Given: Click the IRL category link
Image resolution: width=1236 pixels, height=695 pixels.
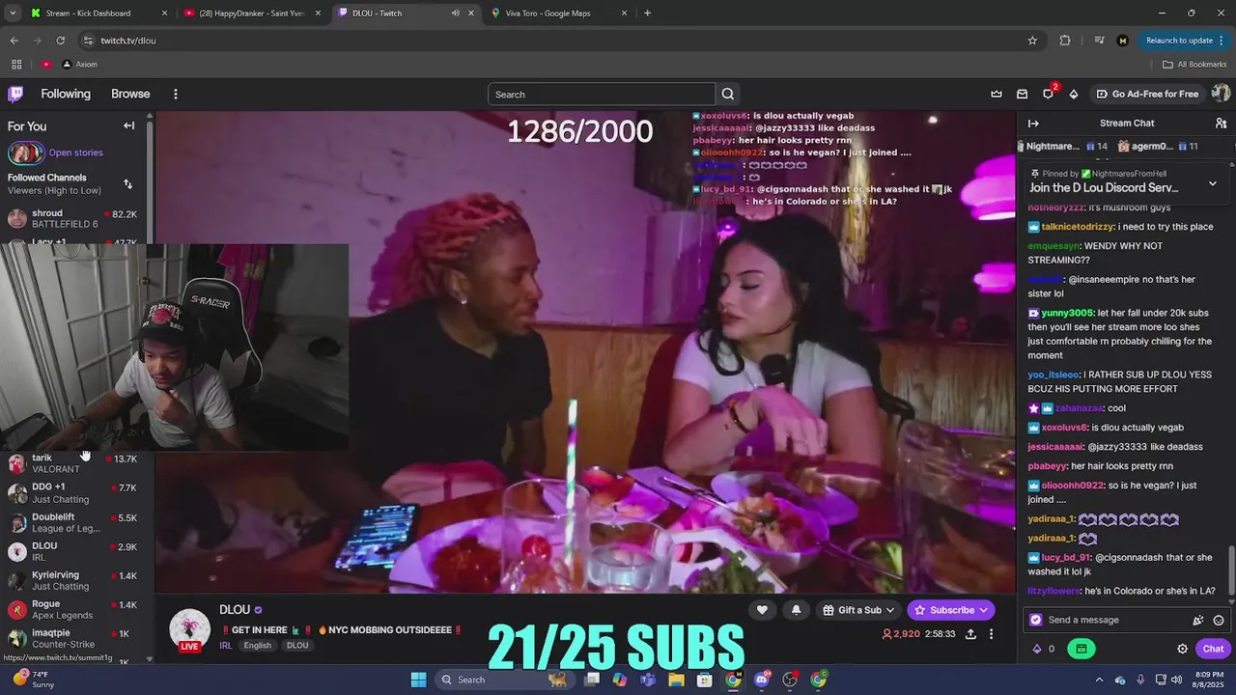Looking at the screenshot, I should click(x=225, y=645).
